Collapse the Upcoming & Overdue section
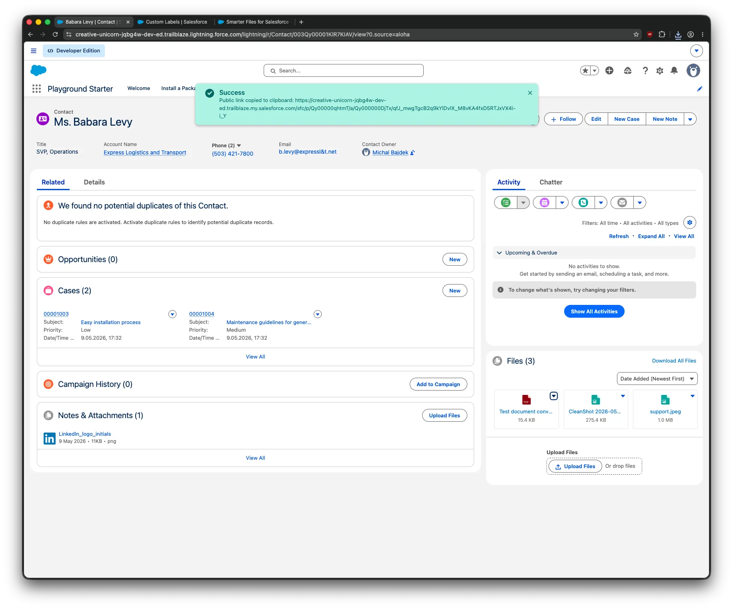Image resolution: width=733 pixels, height=609 pixels. (x=499, y=253)
